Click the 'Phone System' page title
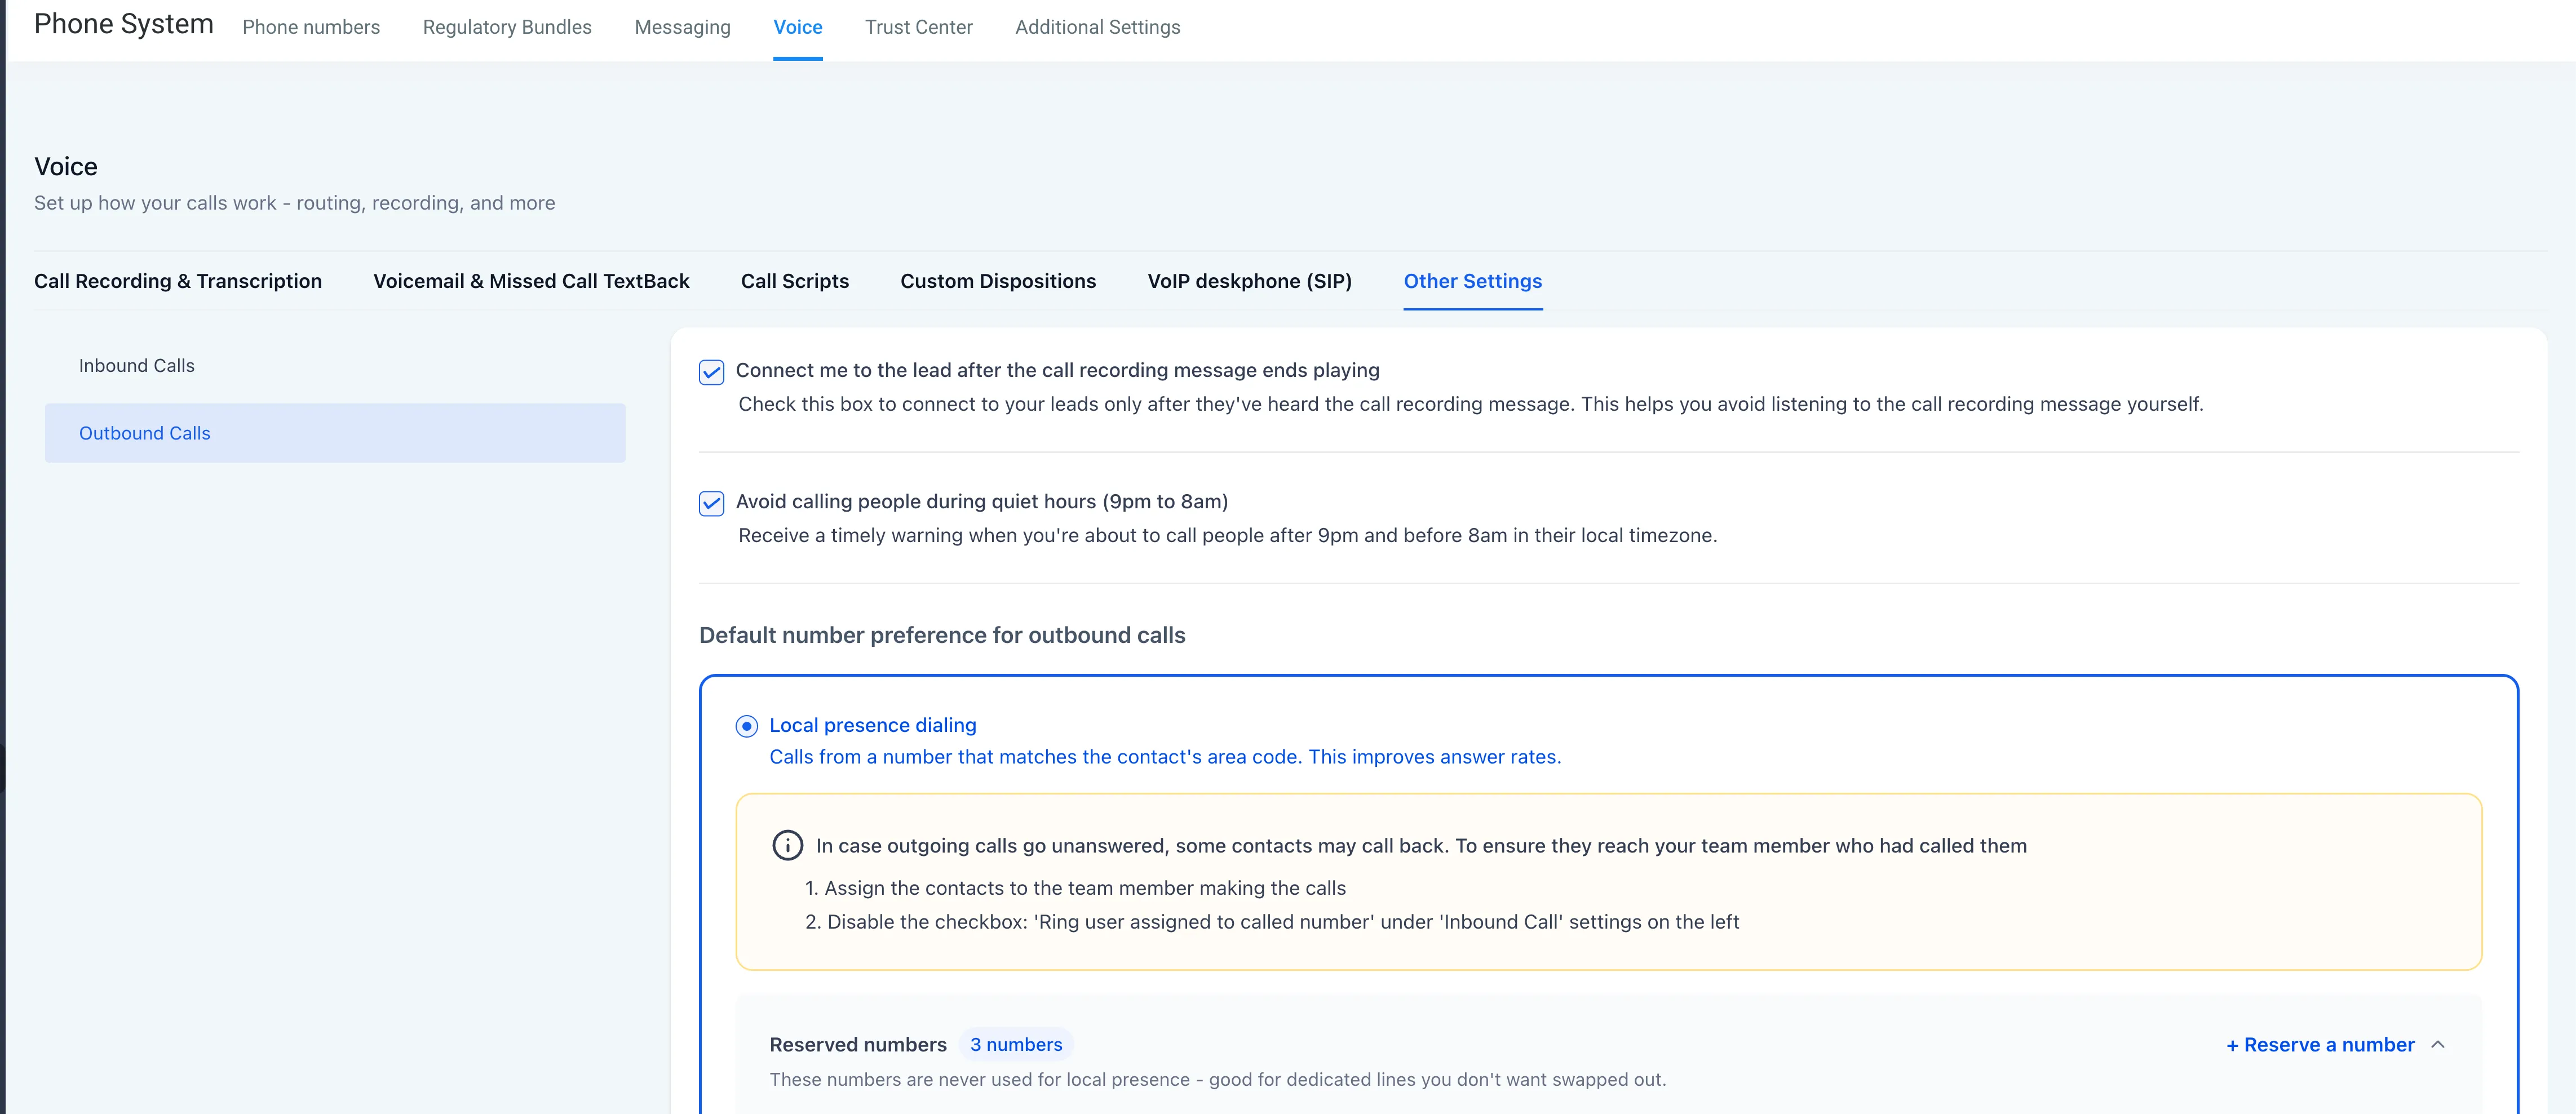The height and width of the screenshot is (1114, 2576). pyautogui.click(x=124, y=24)
